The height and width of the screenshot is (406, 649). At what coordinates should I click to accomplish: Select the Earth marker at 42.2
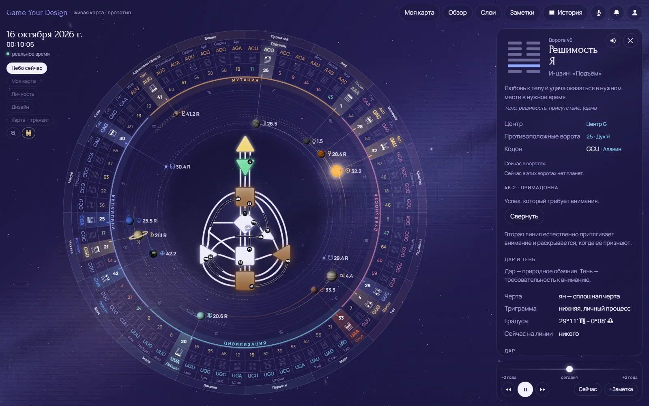153,254
